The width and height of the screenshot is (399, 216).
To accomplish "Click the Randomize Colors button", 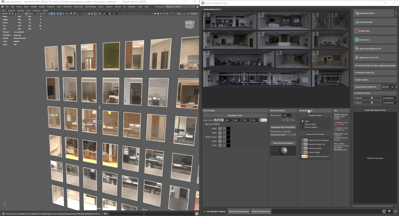I will click(x=235, y=115).
